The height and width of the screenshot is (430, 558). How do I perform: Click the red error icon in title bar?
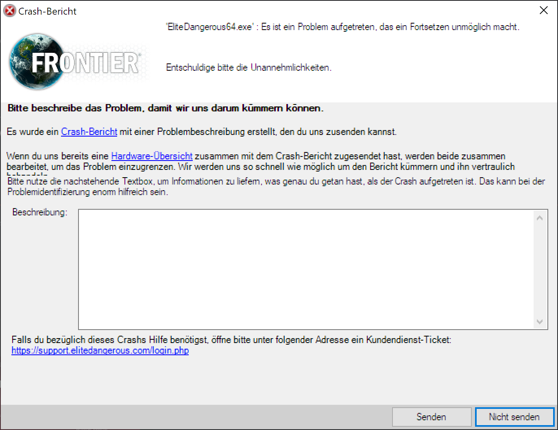[x=9, y=11]
